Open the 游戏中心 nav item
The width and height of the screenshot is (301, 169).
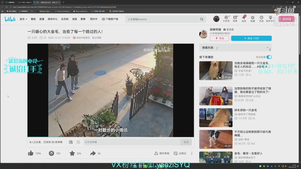(x=53, y=19)
